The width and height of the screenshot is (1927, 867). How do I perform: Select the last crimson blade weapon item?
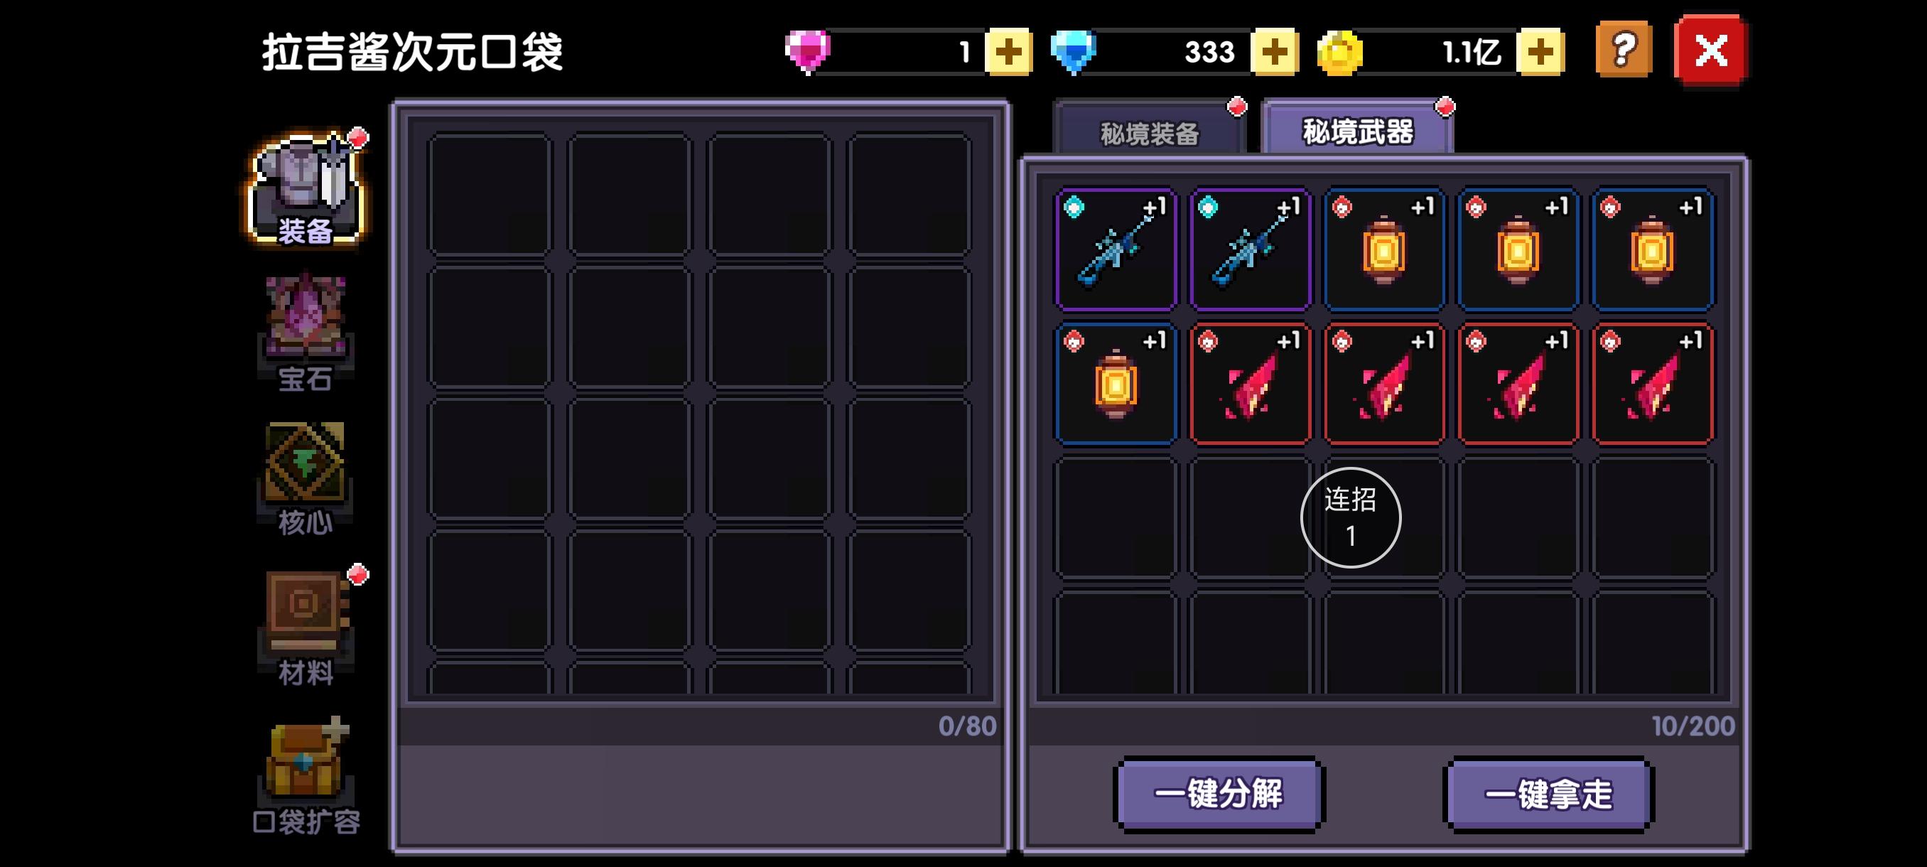point(1653,384)
